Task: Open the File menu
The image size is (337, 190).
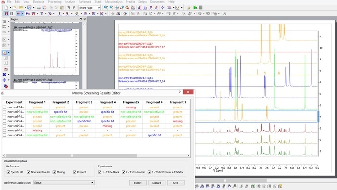Action: [x=9, y=2]
